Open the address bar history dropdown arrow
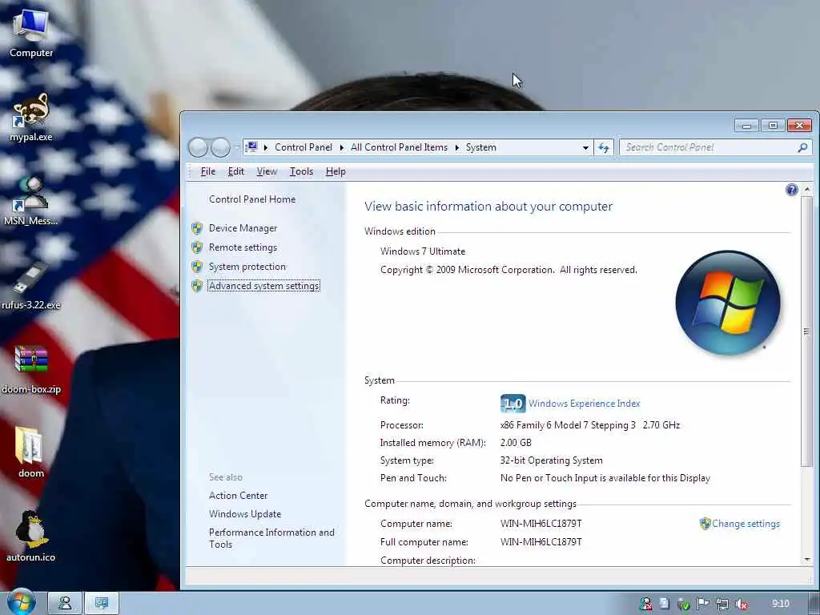Image resolution: width=820 pixels, height=615 pixels. (x=585, y=148)
